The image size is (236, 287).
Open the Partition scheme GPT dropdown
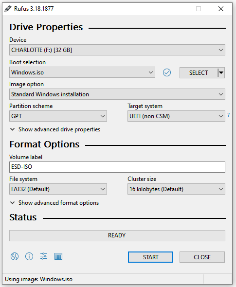click(58, 116)
